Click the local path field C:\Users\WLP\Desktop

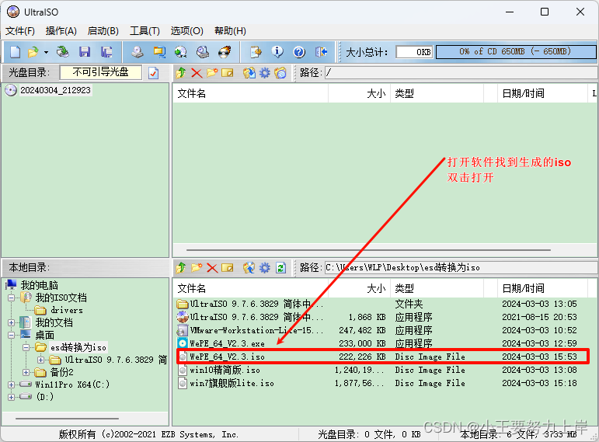(461, 268)
